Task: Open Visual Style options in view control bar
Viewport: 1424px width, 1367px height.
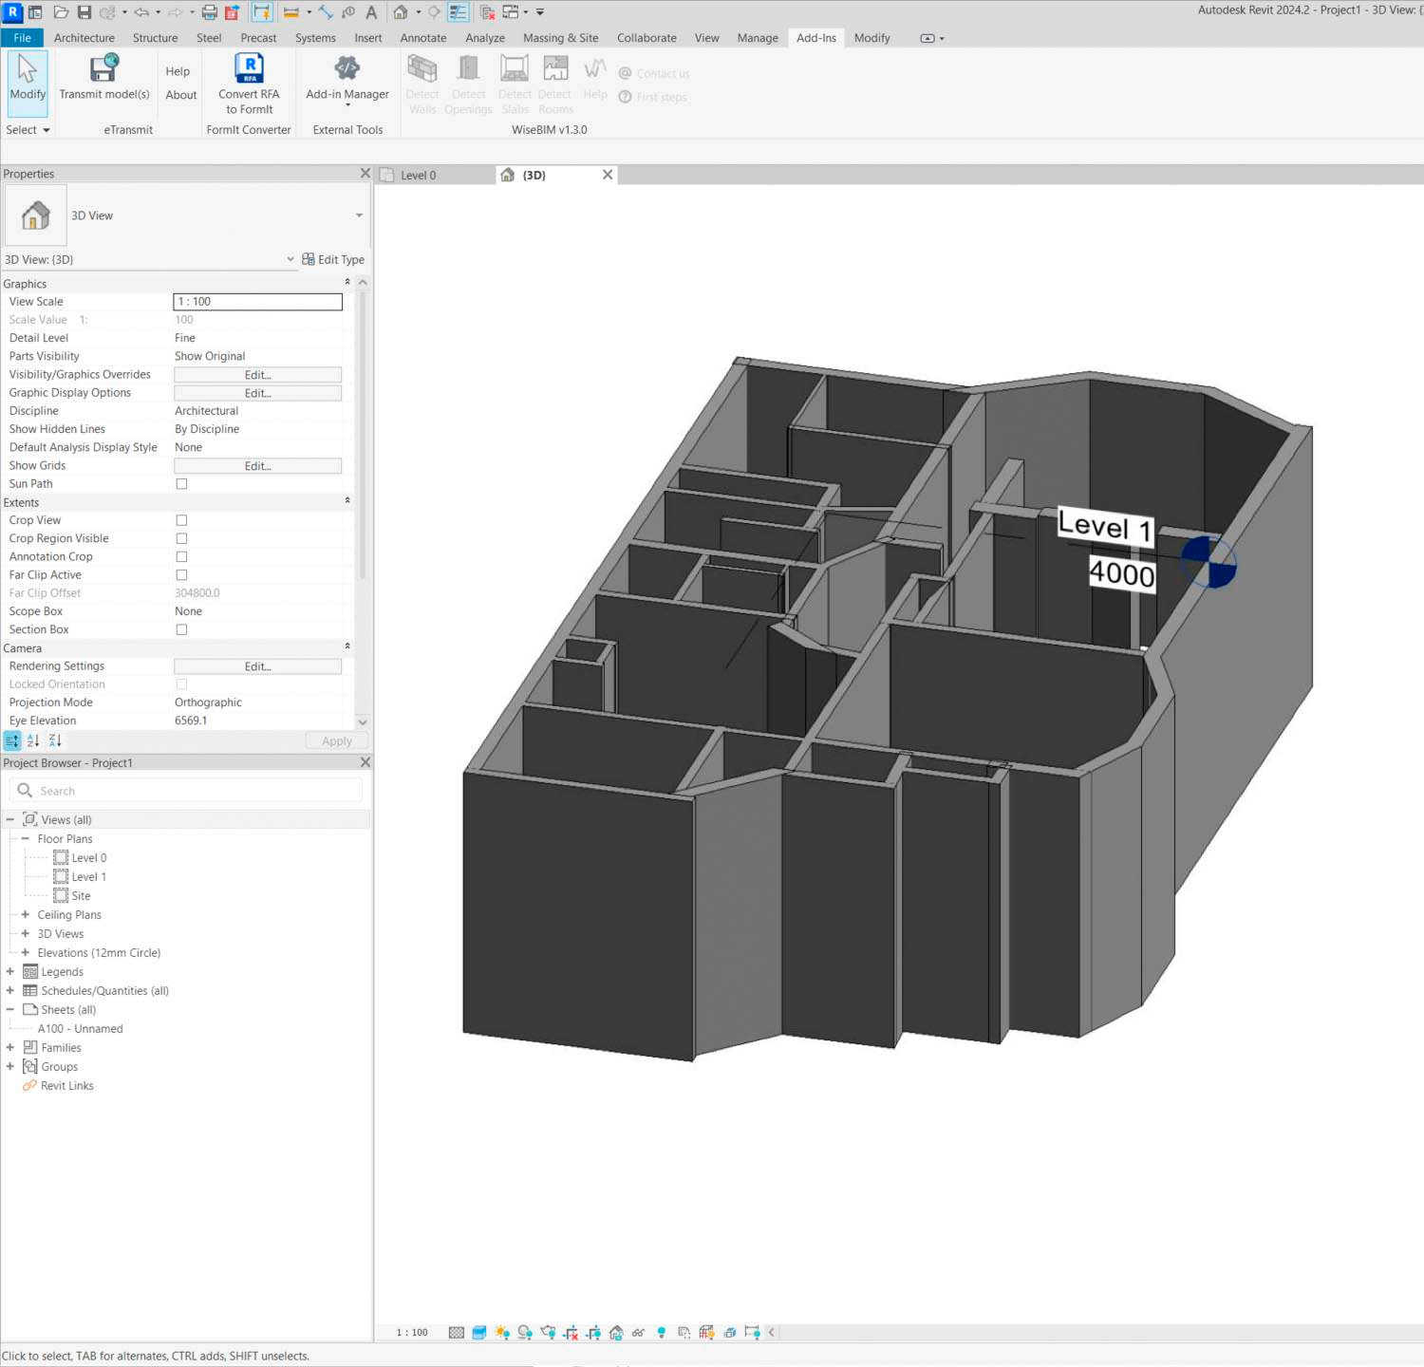Action: click(x=480, y=1332)
